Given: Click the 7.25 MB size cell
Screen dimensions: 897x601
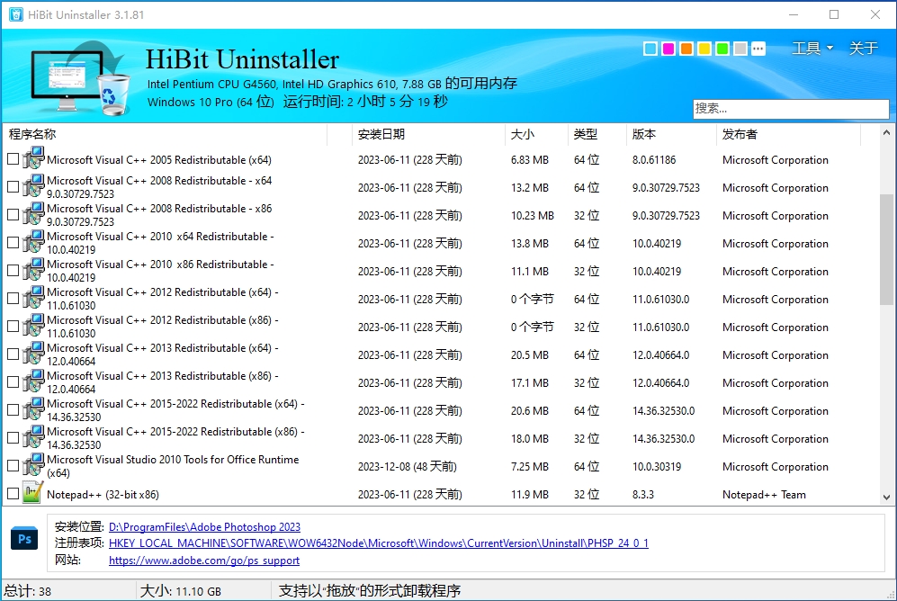Looking at the screenshot, I should 530,467.
